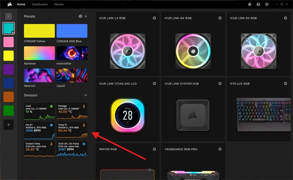
Task: Apply the Interstellar mural
Action: [72, 53]
